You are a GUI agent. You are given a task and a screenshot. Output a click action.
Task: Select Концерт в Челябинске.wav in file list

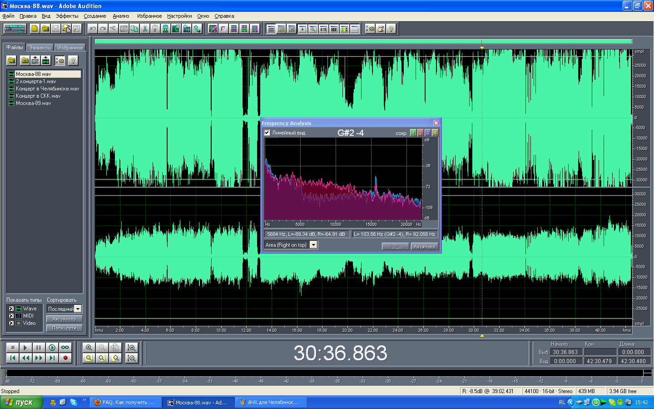tap(47, 89)
